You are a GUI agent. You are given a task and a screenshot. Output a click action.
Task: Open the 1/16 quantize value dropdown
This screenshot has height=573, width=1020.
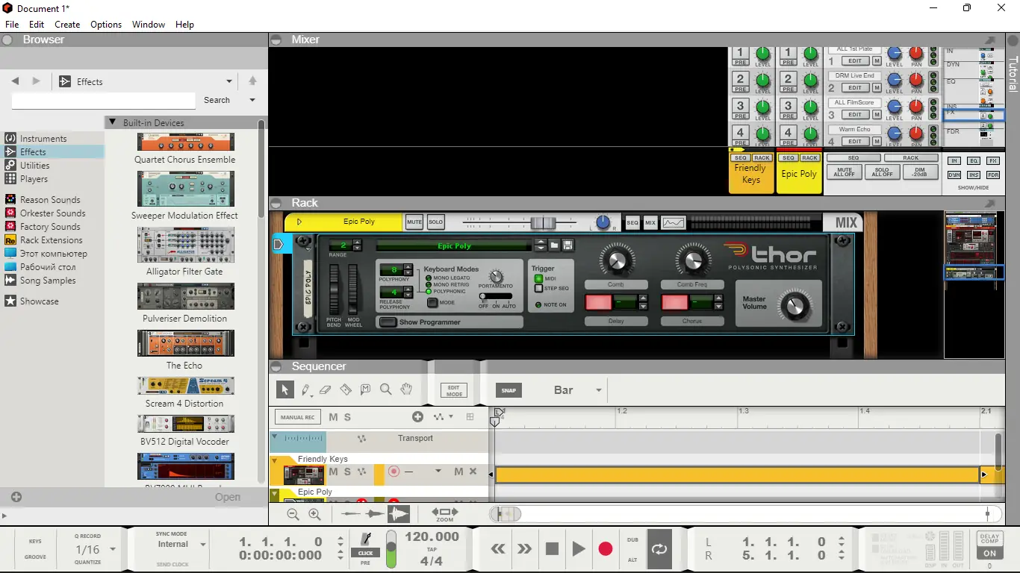(x=113, y=549)
